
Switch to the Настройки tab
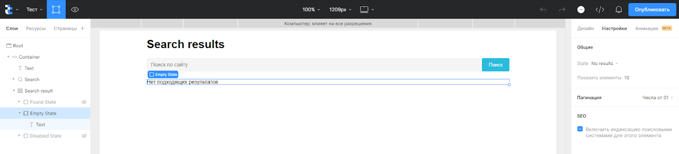[614, 29]
